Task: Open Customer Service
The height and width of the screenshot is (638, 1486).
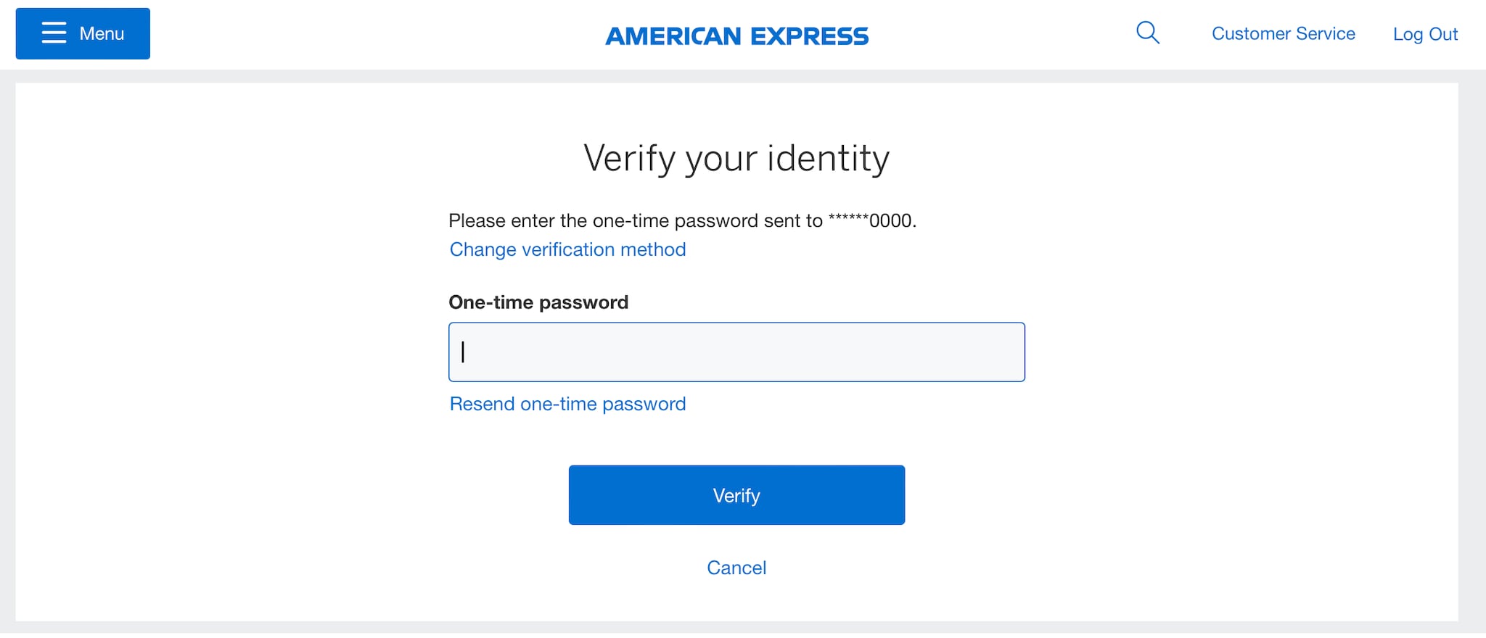Action: pos(1283,33)
